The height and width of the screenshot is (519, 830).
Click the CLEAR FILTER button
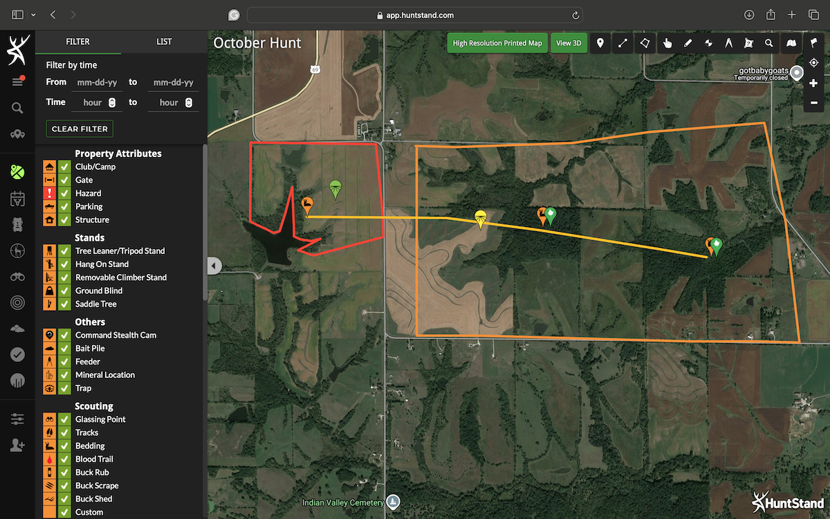pos(80,129)
